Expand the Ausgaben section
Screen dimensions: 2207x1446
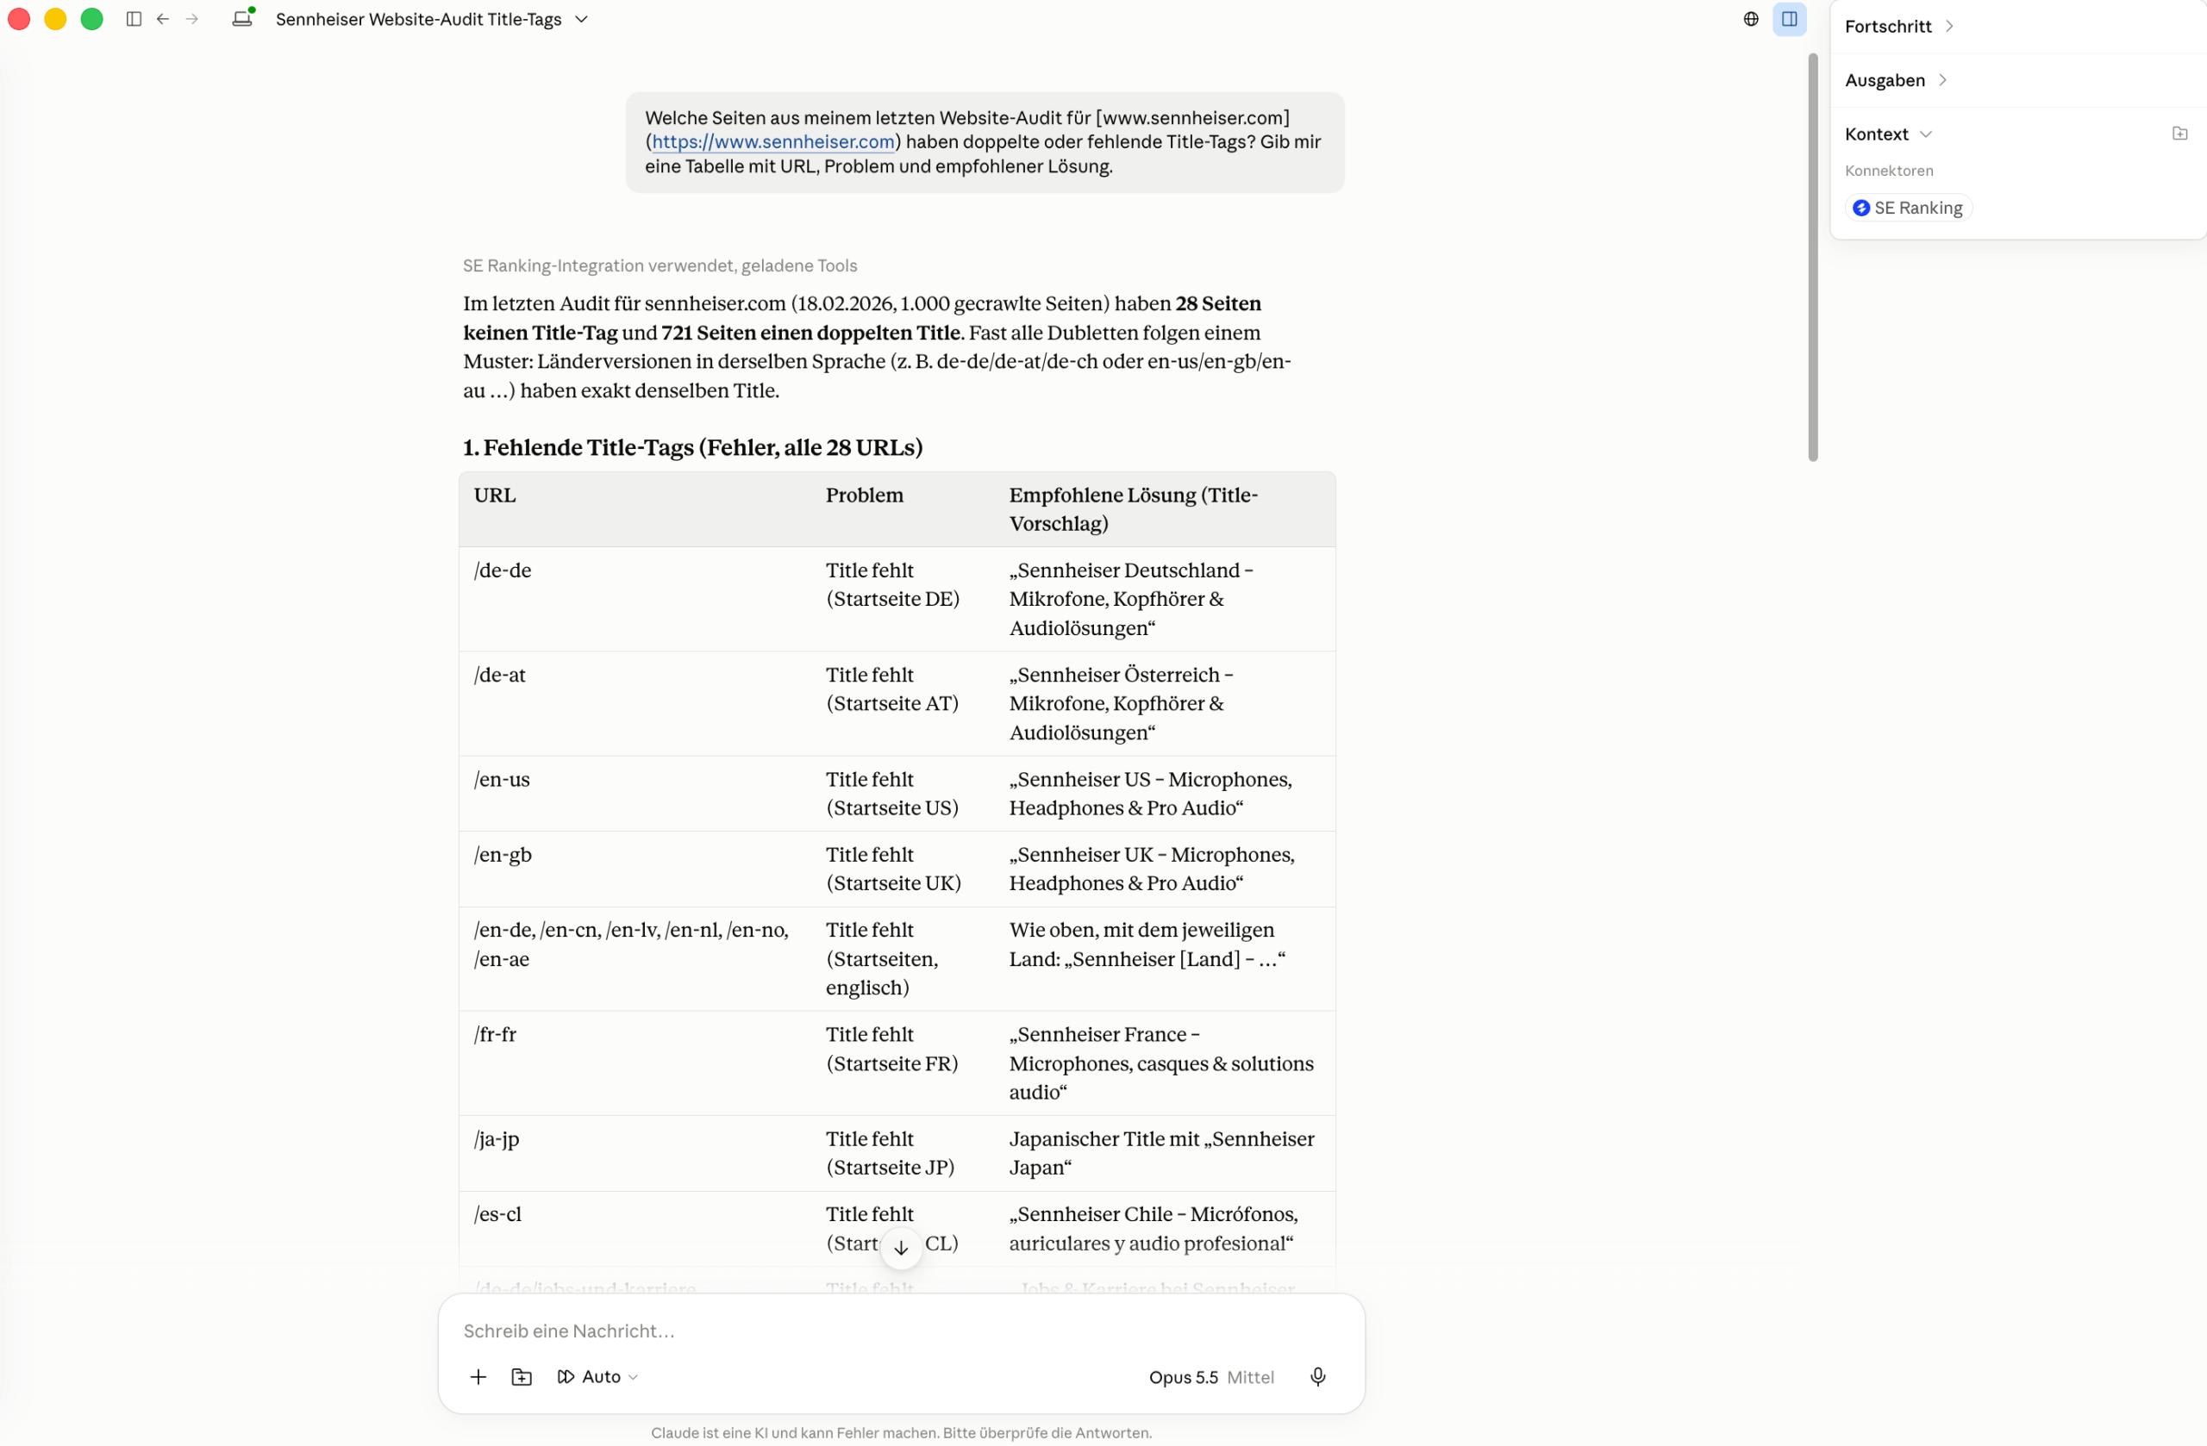[1895, 81]
